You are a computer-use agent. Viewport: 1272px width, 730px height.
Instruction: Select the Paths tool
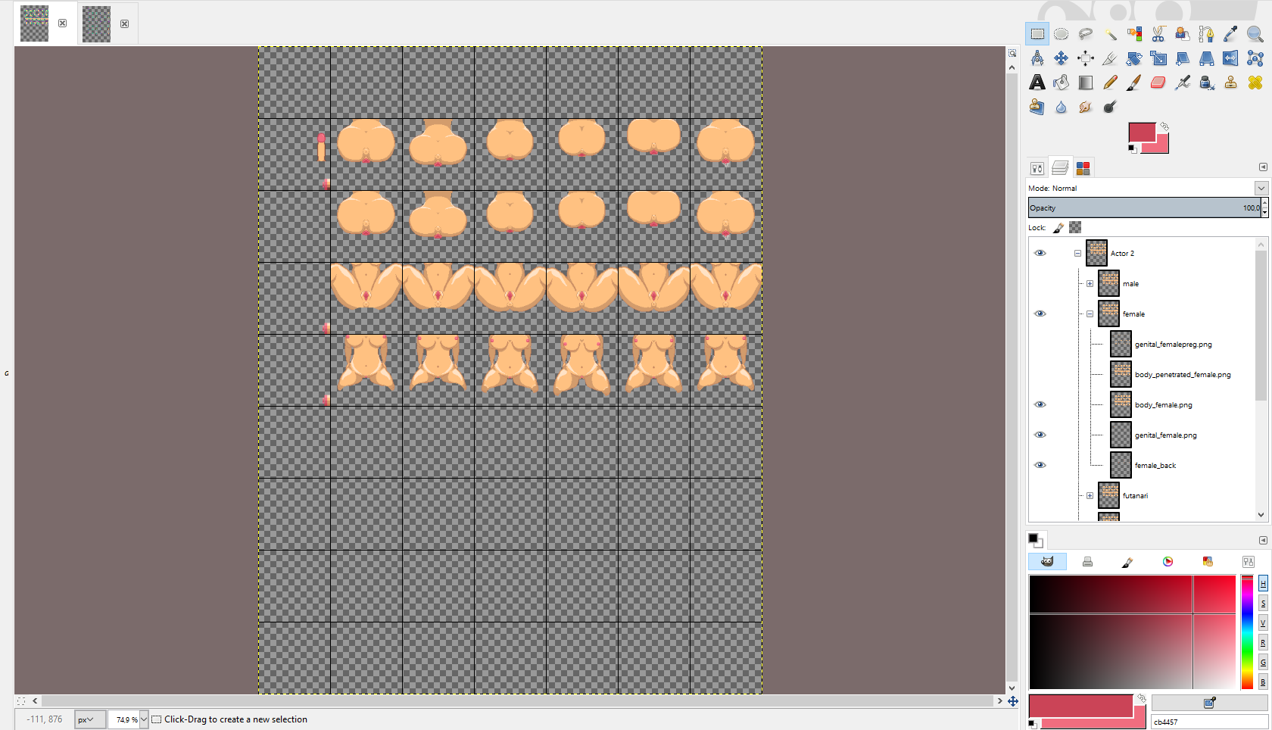coord(1207,34)
